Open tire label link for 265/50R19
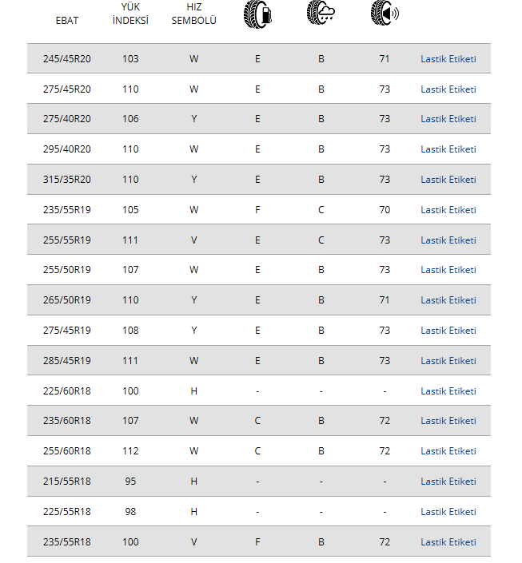Viewport: 522px width, 563px height. pyautogui.click(x=448, y=300)
